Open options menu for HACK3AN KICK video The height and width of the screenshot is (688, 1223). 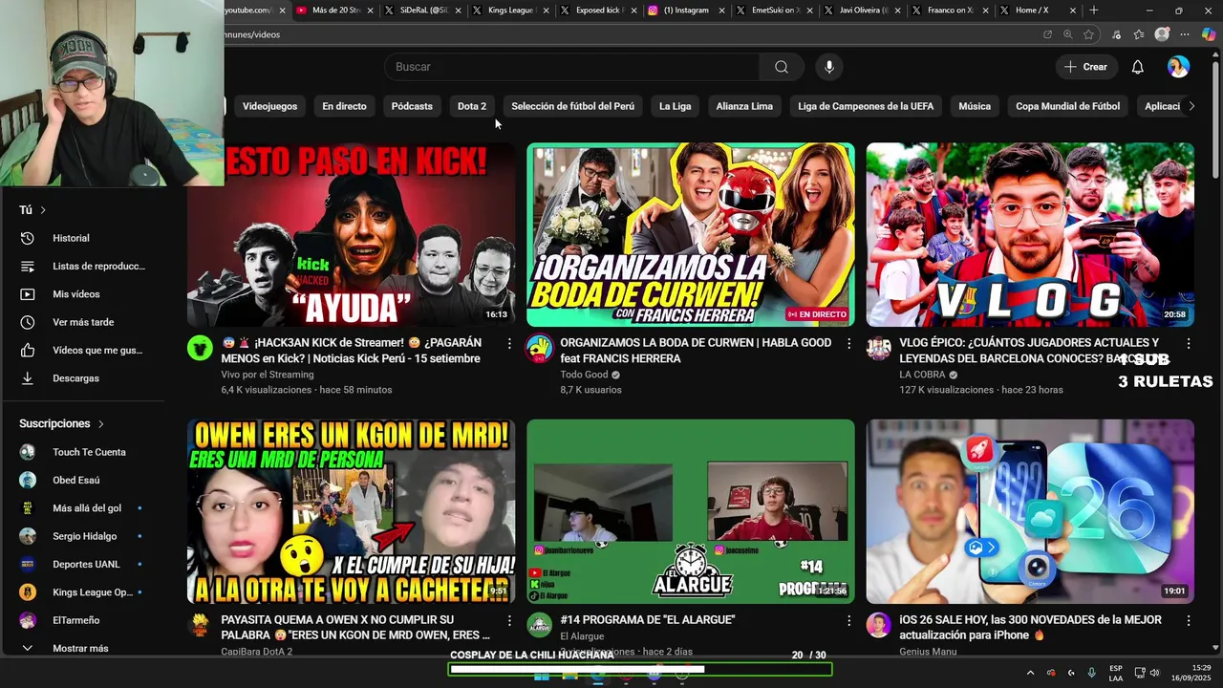(509, 343)
